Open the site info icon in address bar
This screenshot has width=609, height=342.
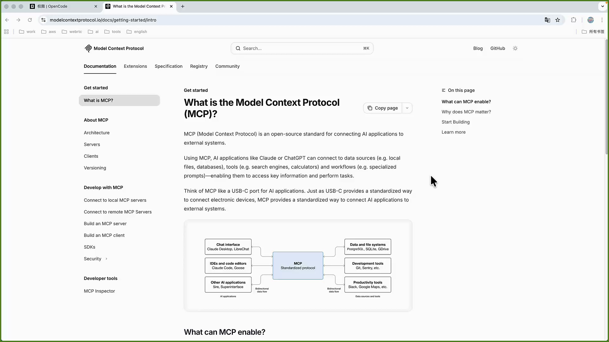pos(43,20)
